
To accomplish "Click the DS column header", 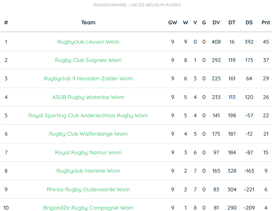I will pyautogui.click(x=249, y=23).
